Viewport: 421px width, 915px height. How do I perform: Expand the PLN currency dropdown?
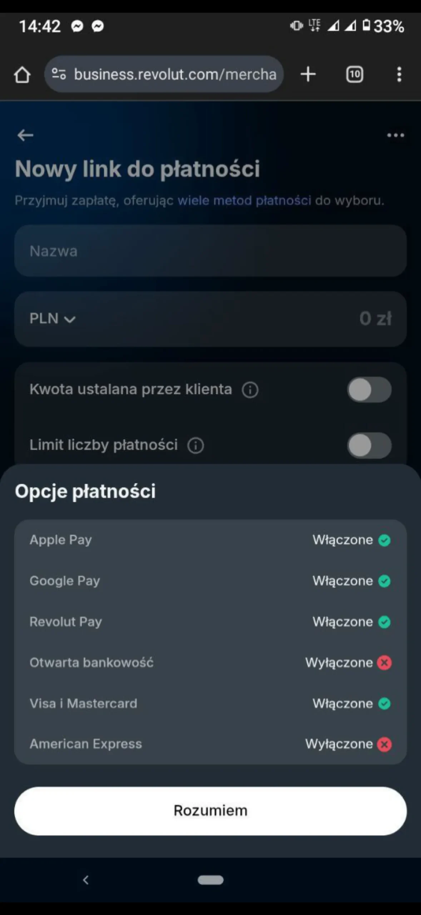(53, 318)
